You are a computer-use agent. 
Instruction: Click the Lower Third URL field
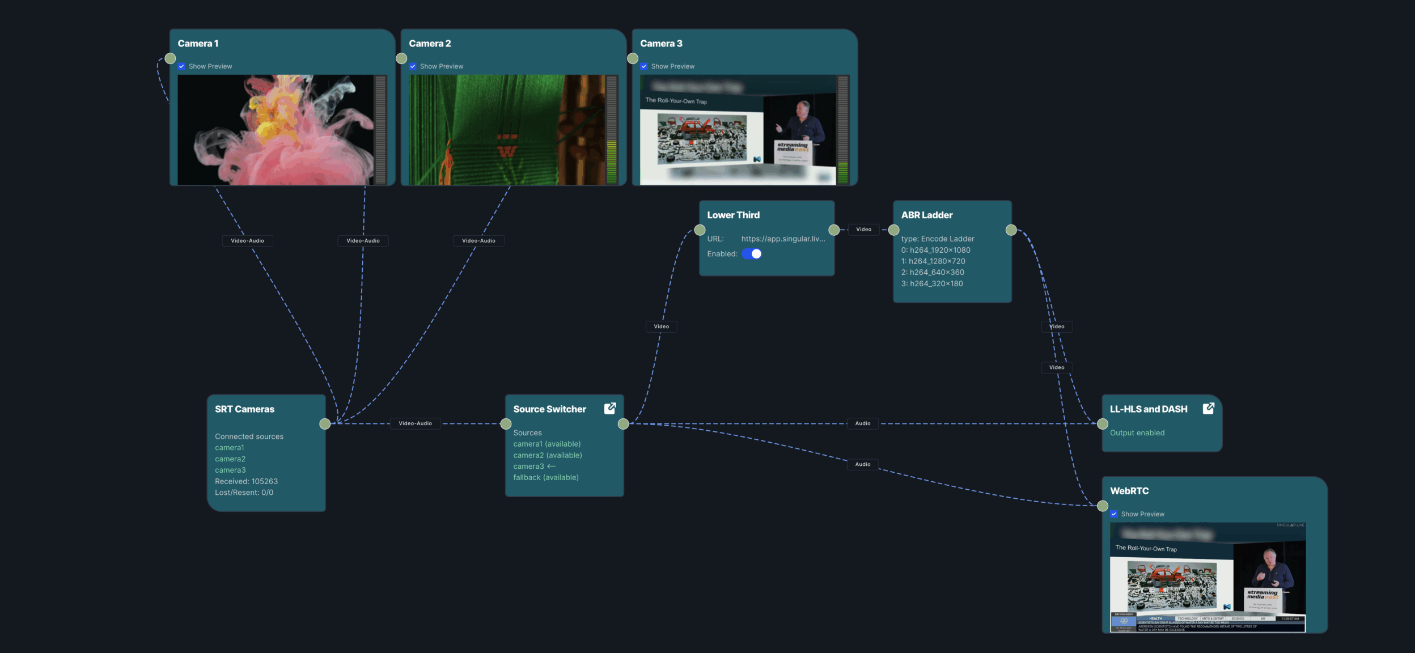coord(782,239)
